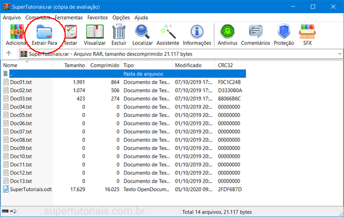Click the Excluir trash icon
The height and width of the screenshot is (217, 344).
click(119, 33)
